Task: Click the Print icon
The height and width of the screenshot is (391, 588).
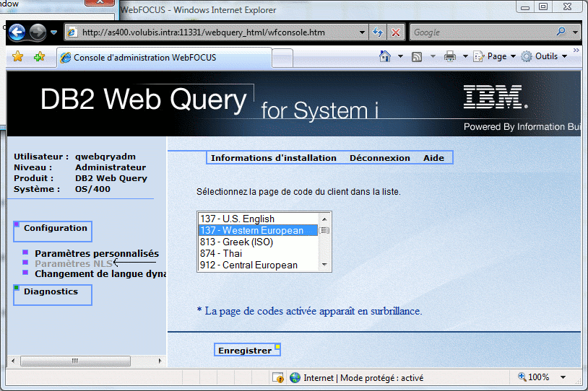Action: [449, 56]
